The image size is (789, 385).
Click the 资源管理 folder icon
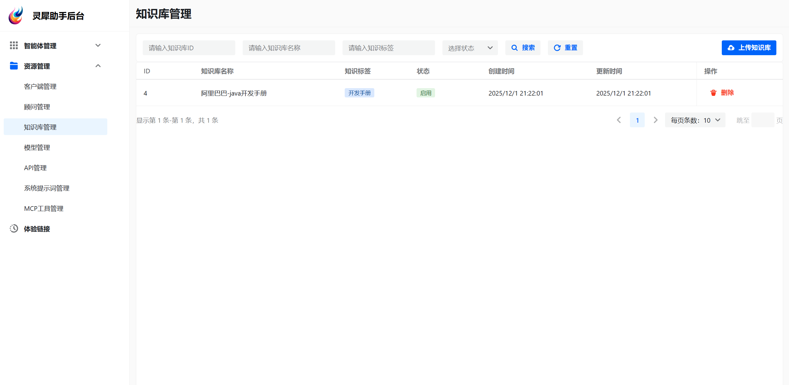[14, 66]
